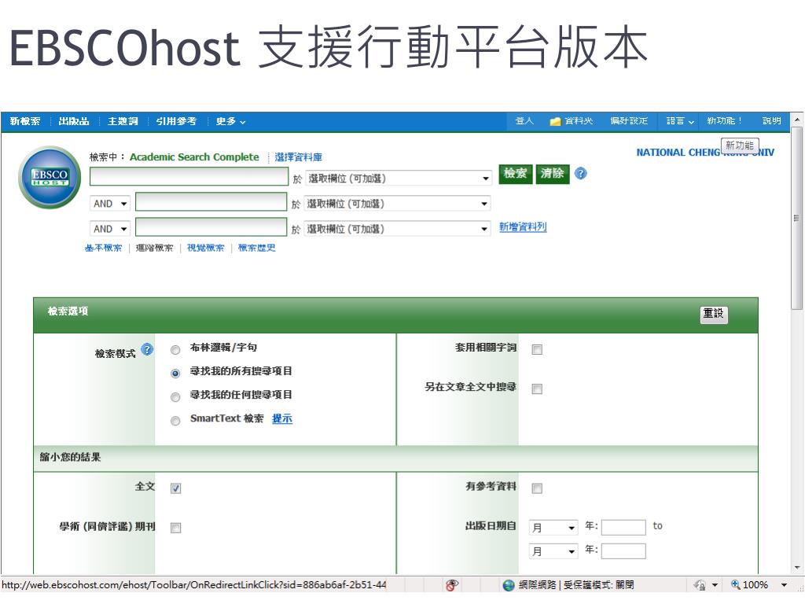Uncheck the Full Text limiter checkbox
Image resolution: width=805 pixels, height=604 pixels.
[175, 488]
